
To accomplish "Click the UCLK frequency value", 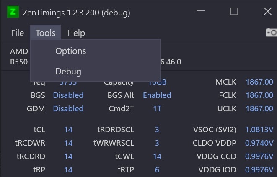I will [x=259, y=109].
